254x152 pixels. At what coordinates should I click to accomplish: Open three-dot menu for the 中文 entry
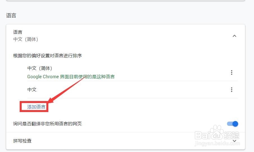[232, 90]
